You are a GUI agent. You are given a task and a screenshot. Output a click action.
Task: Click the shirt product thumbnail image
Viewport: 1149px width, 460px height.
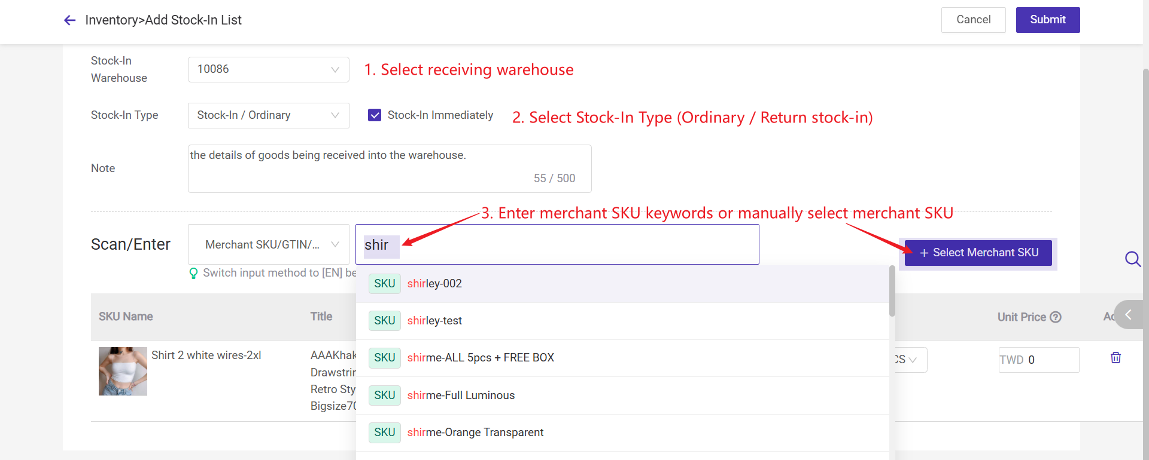point(123,371)
